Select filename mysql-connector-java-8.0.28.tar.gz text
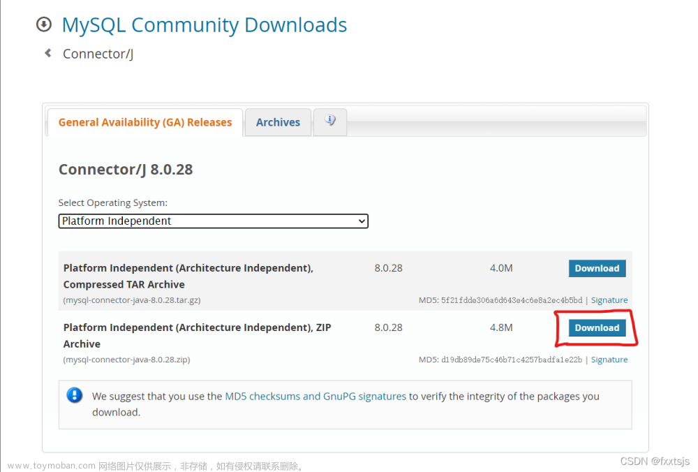Viewport: 698px width, 472px height. coord(132,300)
